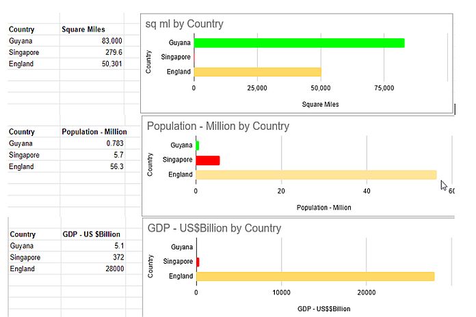
Task: Select the 'Square Miles' horizontal axis title
Action: point(320,105)
